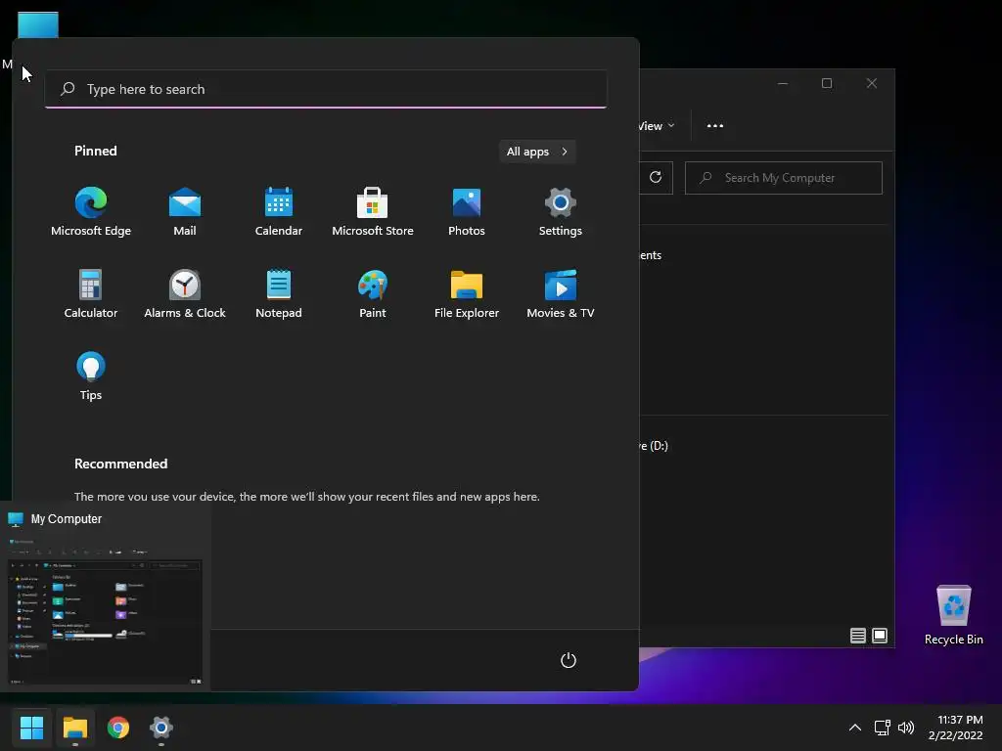Launch the Paint app
1002x751 pixels.
point(373,293)
